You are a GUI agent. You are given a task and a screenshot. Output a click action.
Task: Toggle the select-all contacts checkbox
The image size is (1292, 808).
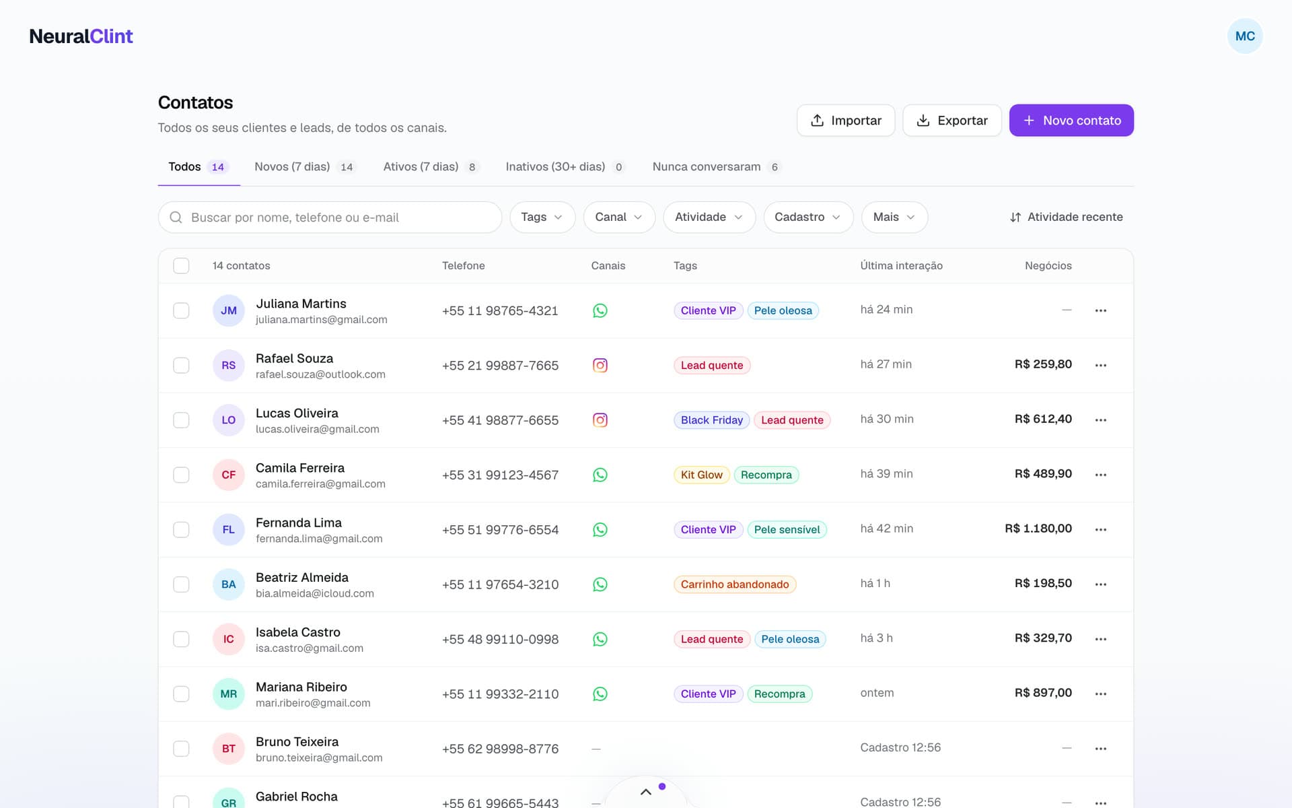181,265
